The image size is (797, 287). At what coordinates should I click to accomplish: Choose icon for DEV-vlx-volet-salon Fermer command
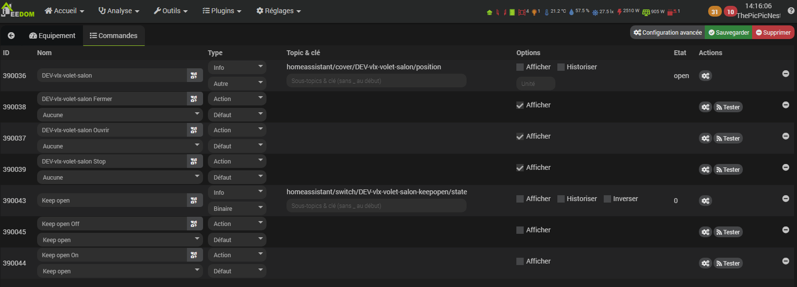[x=194, y=99]
